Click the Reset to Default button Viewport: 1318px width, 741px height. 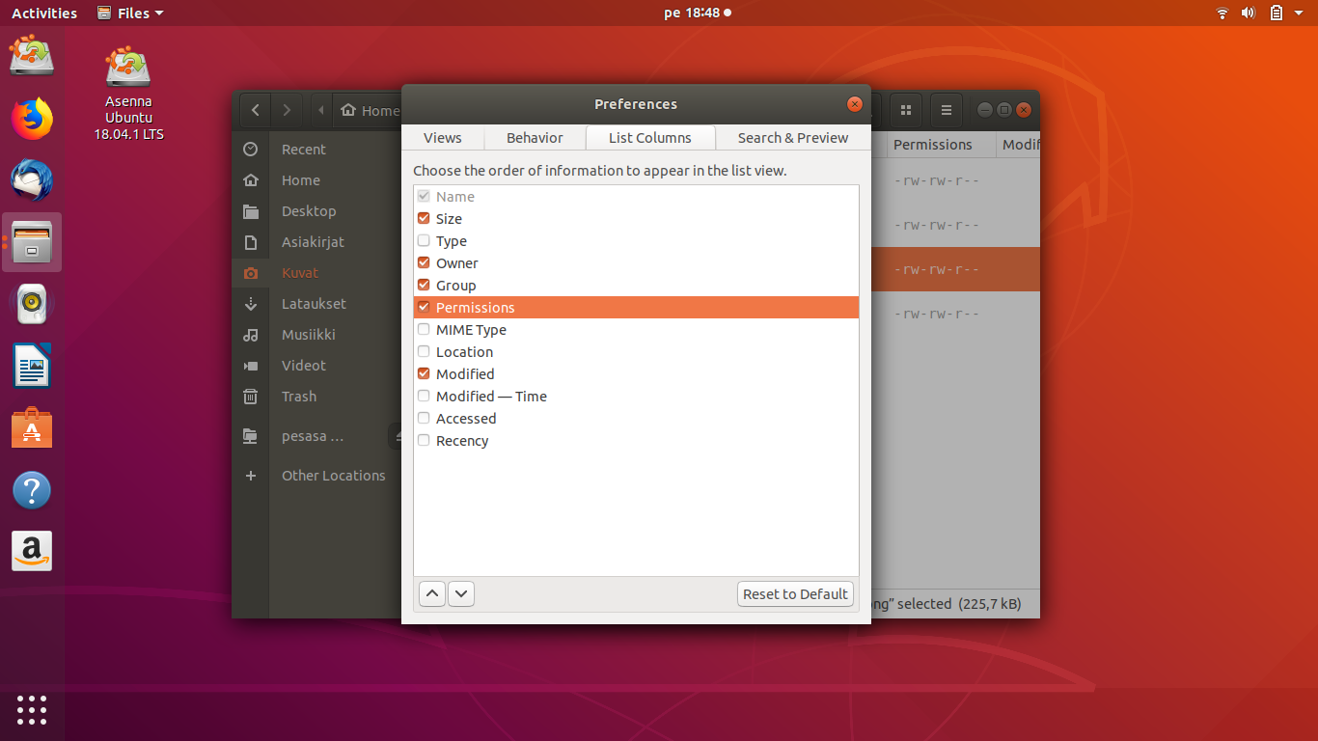795,593
